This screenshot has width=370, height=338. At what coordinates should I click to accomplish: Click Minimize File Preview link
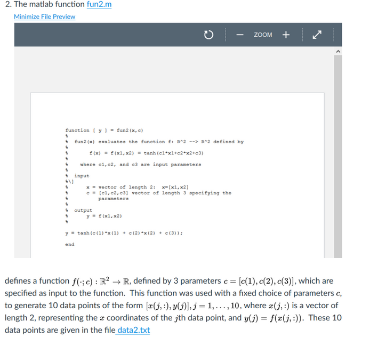[x=45, y=17]
